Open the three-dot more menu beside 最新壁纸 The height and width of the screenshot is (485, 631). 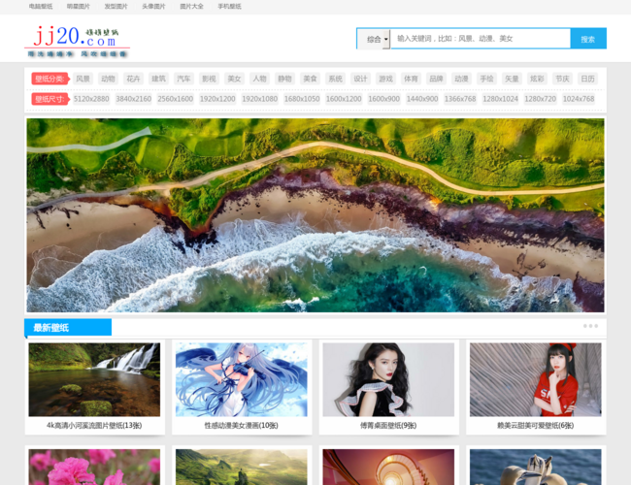[590, 326]
